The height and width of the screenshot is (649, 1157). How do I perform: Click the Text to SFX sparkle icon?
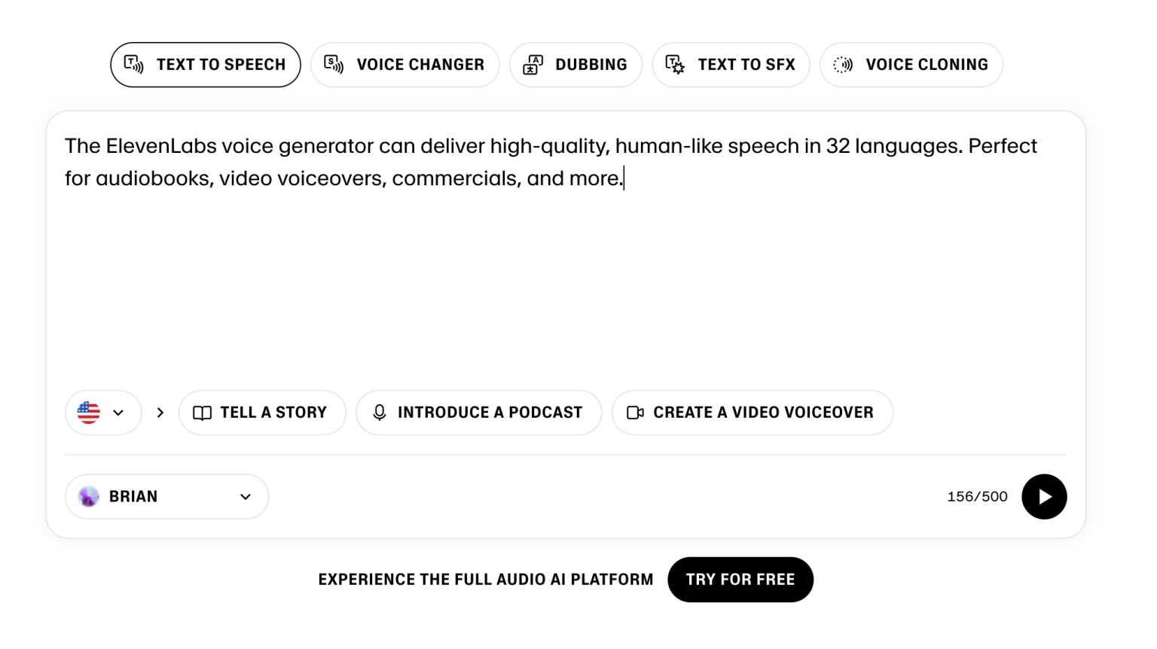(675, 65)
